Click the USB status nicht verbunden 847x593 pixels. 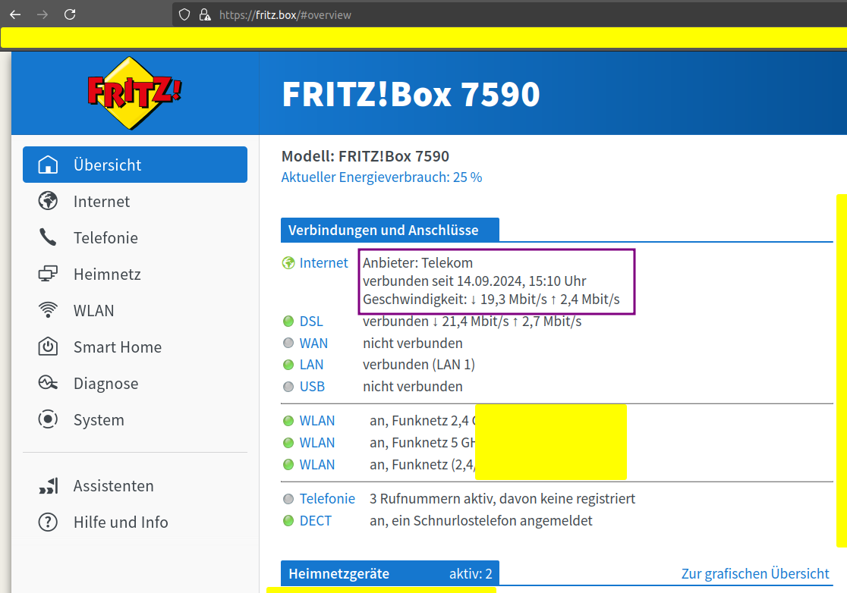pyautogui.click(x=413, y=387)
